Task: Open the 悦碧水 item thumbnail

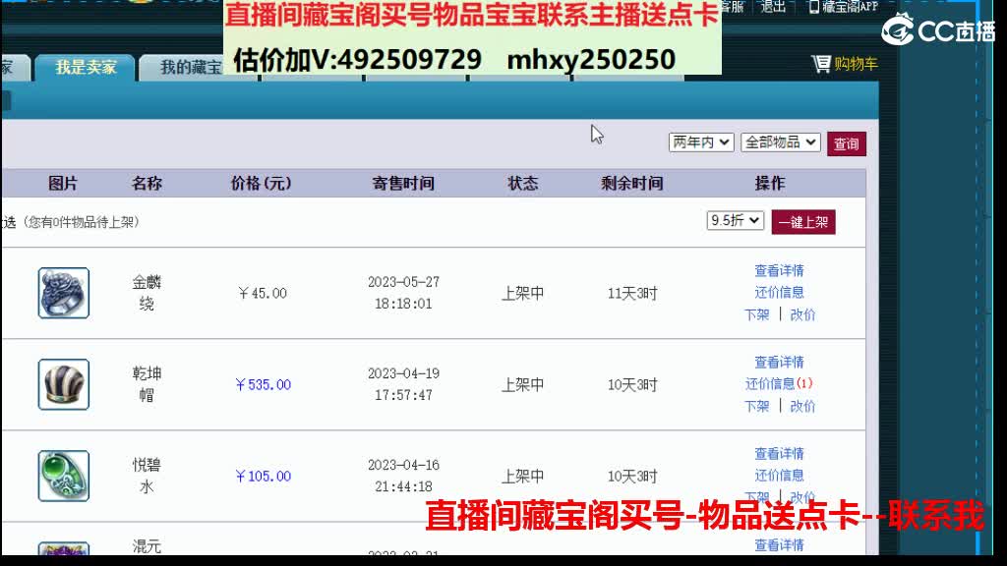Action: 62,475
